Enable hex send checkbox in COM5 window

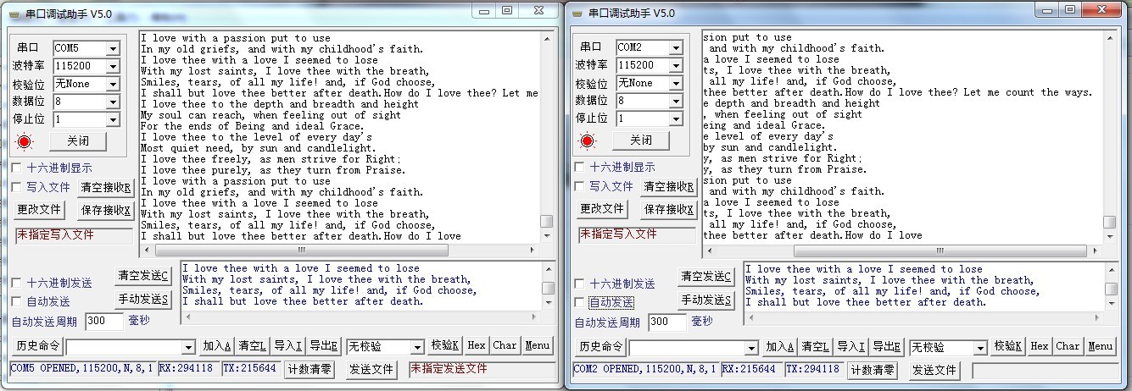pos(17,283)
